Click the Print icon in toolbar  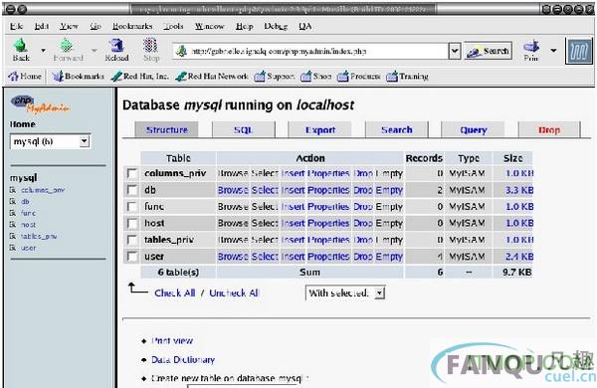[x=531, y=47]
